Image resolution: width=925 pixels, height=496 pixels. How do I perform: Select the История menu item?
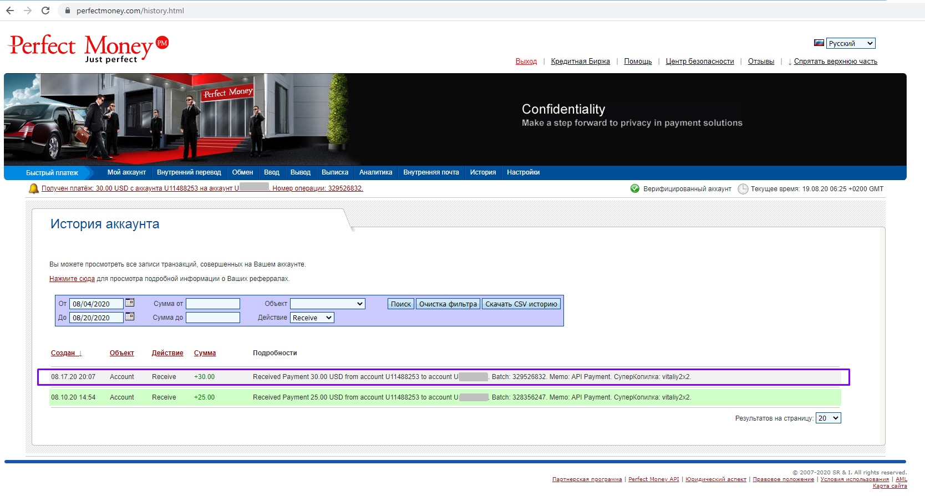coord(483,172)
